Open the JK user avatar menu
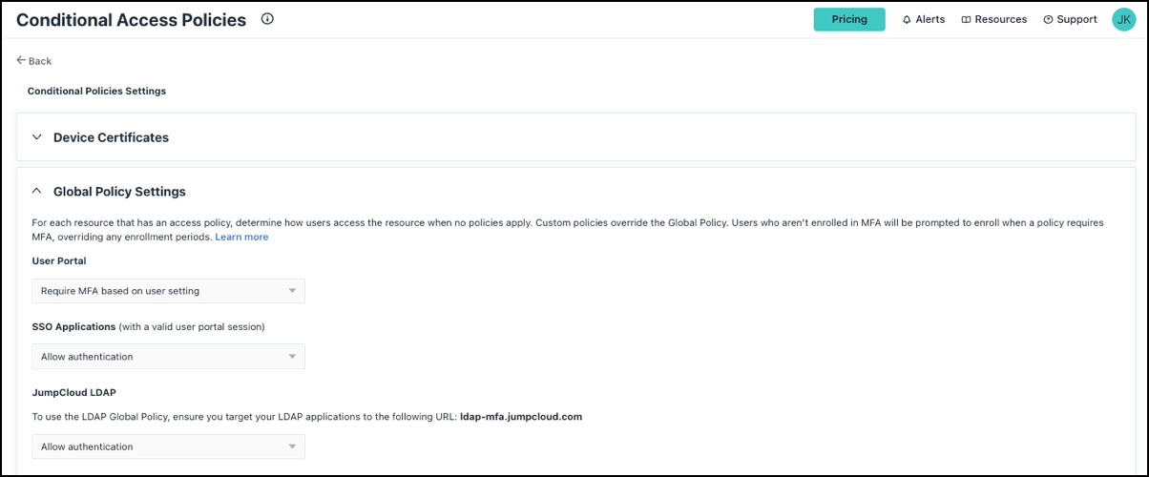The image size is (1149, 477). [1123, 19]
